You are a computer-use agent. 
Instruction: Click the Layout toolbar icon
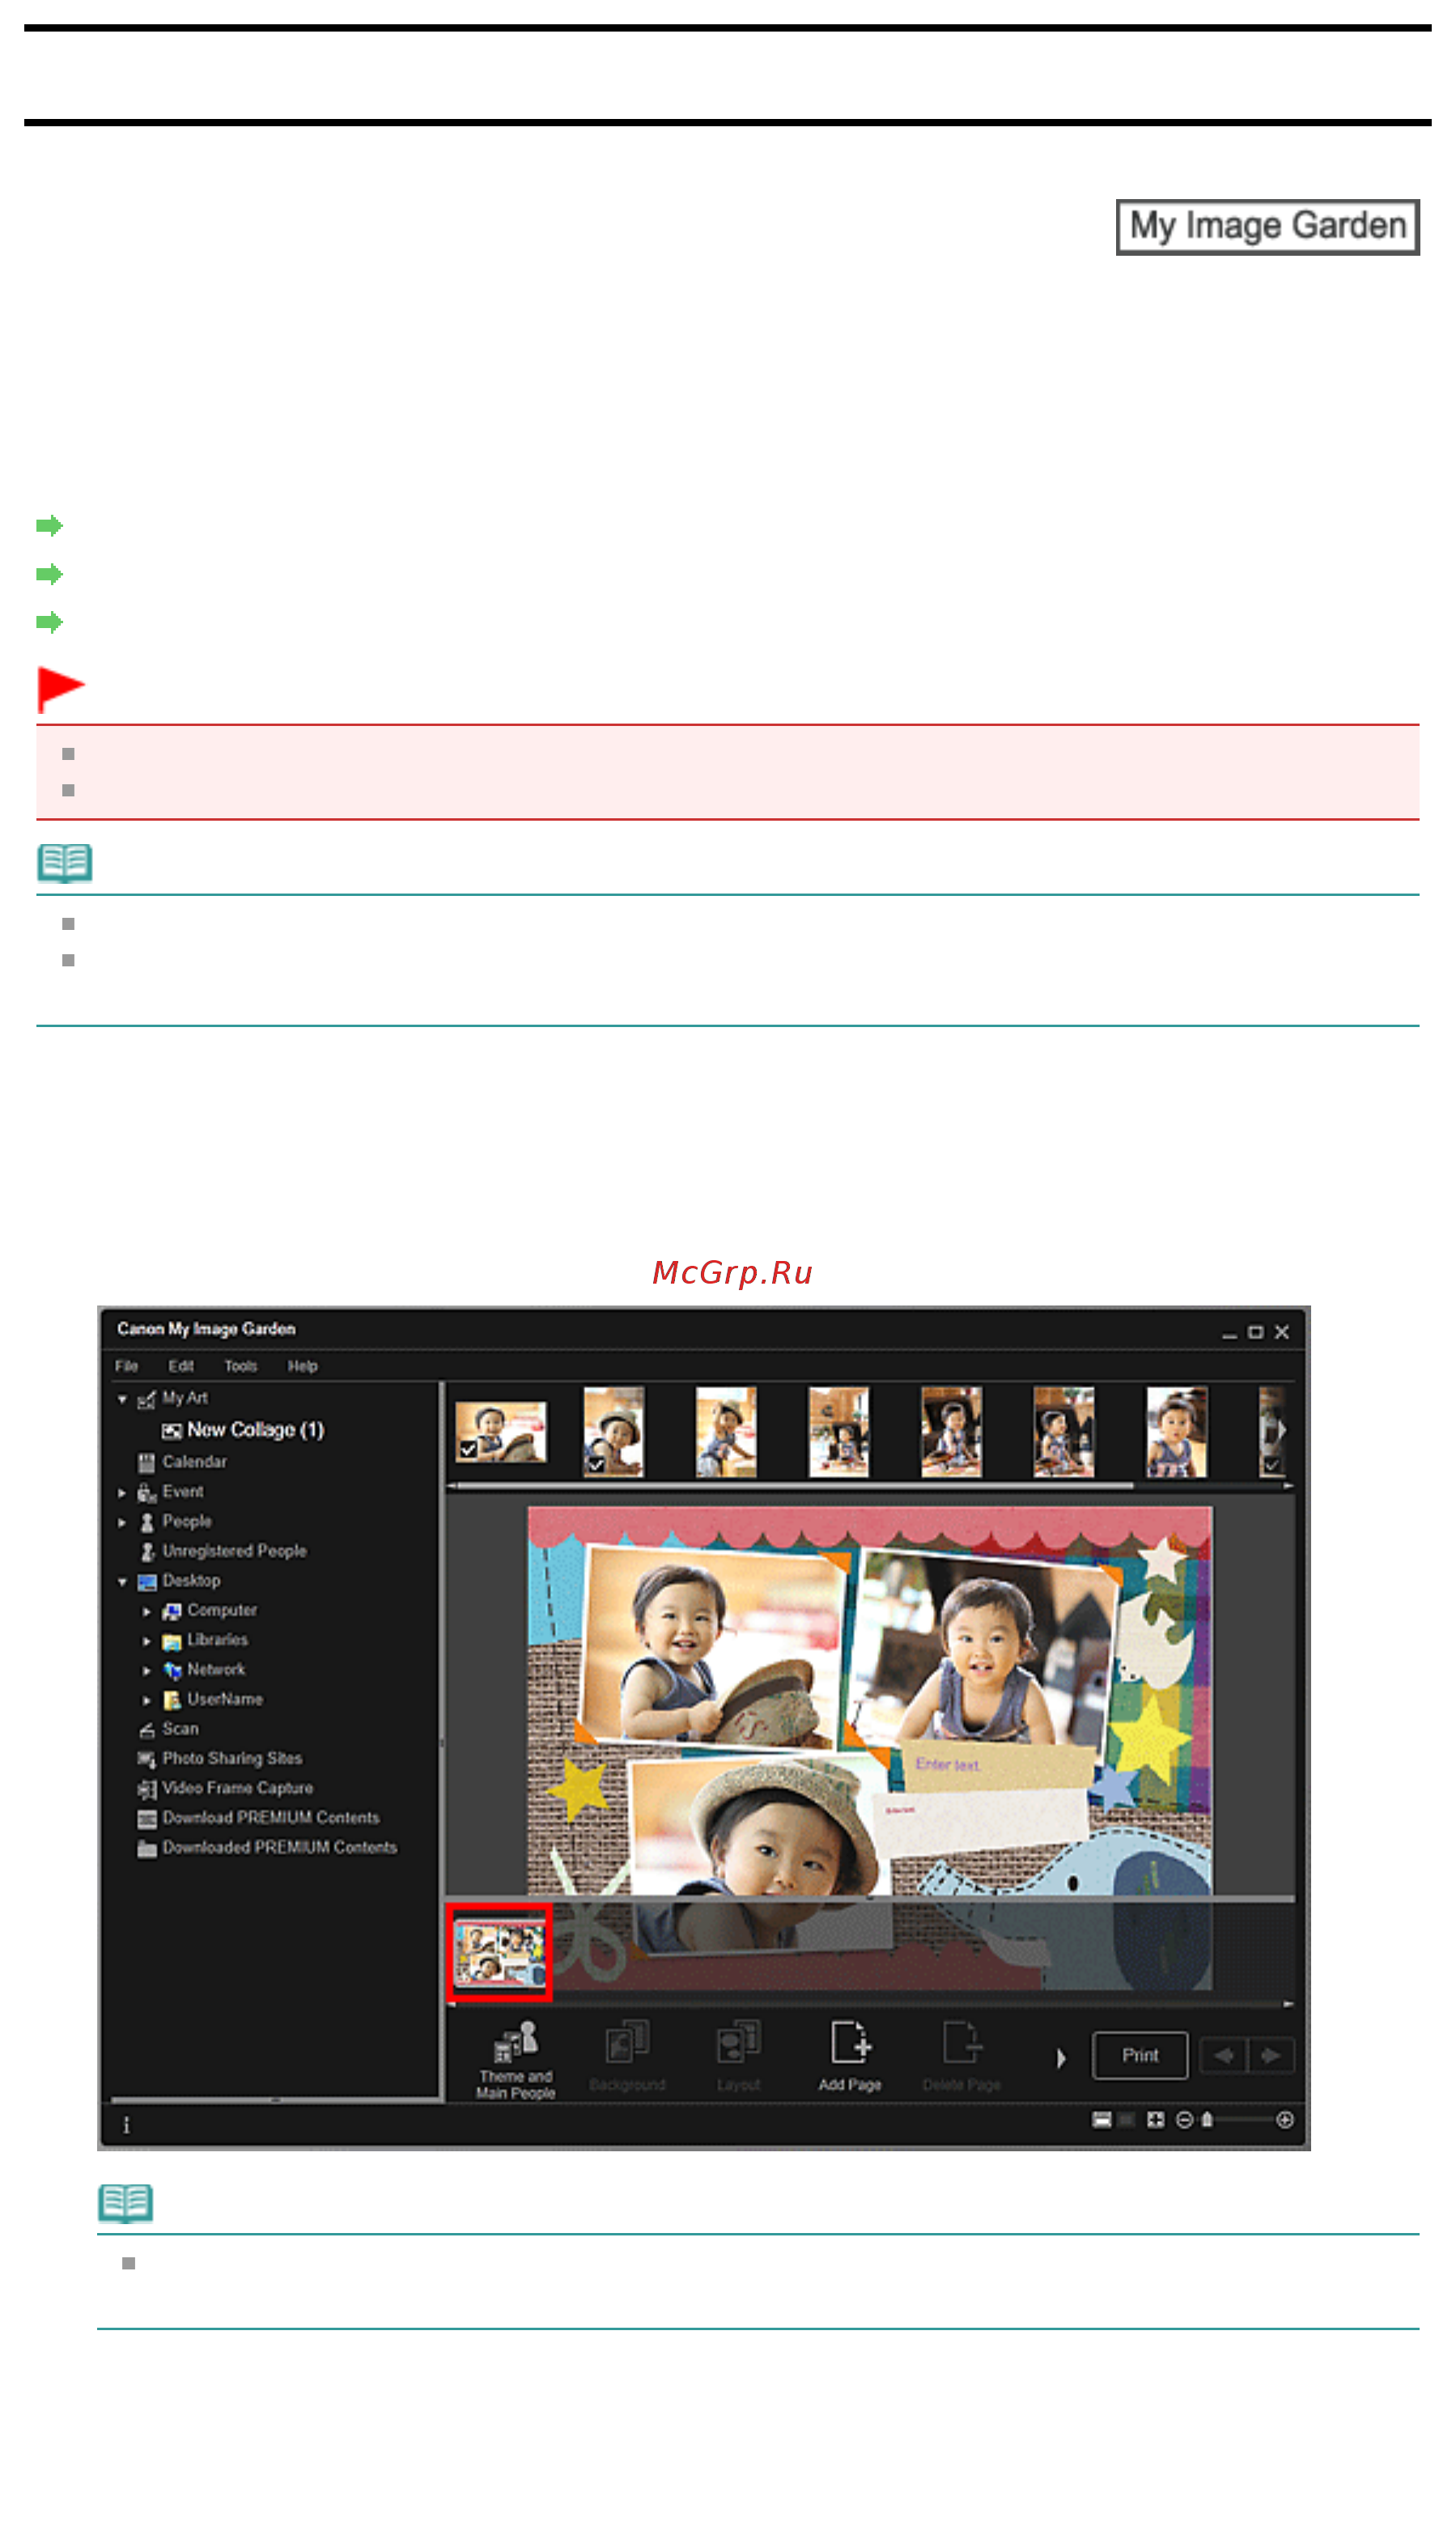coord(739,2042)
